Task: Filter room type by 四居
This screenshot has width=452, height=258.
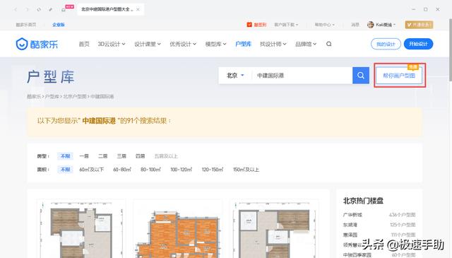Action: coord(140,156)
